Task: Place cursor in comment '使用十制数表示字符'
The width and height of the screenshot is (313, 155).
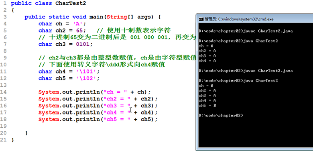Action: [x=139, y=31]
